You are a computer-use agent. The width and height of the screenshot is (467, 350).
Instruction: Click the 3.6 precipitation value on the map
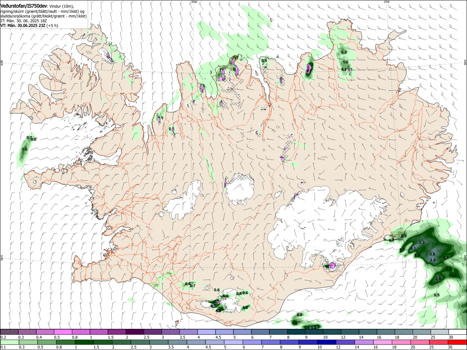coord(432,254)
